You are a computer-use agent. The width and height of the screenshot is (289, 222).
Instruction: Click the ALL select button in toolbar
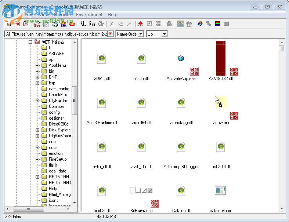pyautogui.click(x=83, y=24)
